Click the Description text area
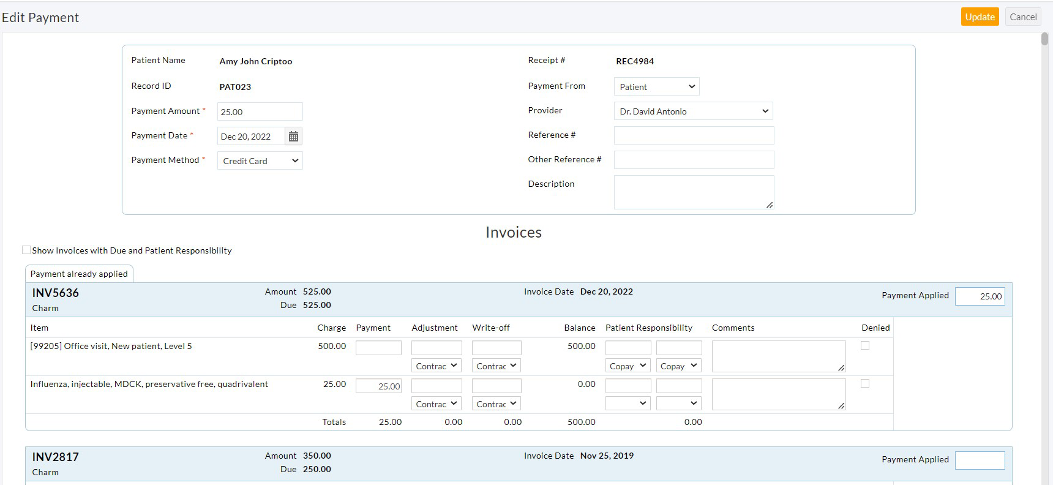 pos(694,192)
